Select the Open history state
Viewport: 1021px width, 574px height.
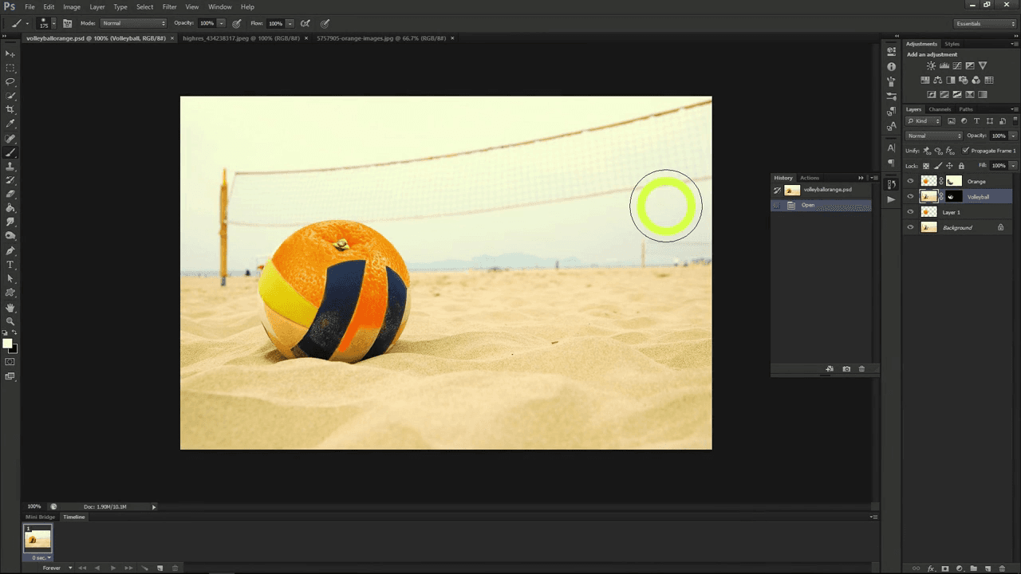pyautogui.click(x=822, y=205)
